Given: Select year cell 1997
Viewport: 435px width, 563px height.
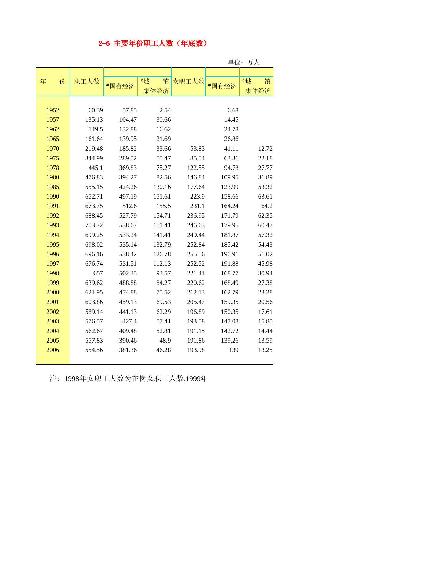Looking at the screenshot, I should 53,264.
